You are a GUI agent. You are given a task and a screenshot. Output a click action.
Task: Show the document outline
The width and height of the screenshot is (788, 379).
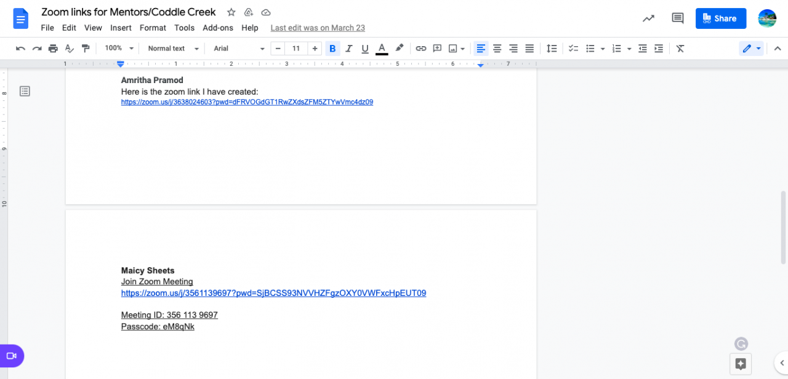[x=25, y=91]
